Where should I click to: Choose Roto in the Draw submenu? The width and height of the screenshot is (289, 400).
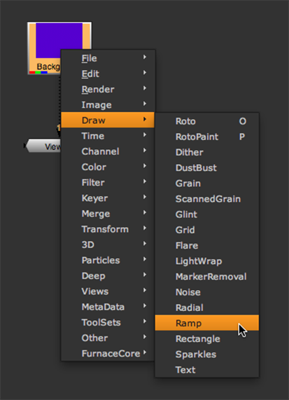pos(206,121)
